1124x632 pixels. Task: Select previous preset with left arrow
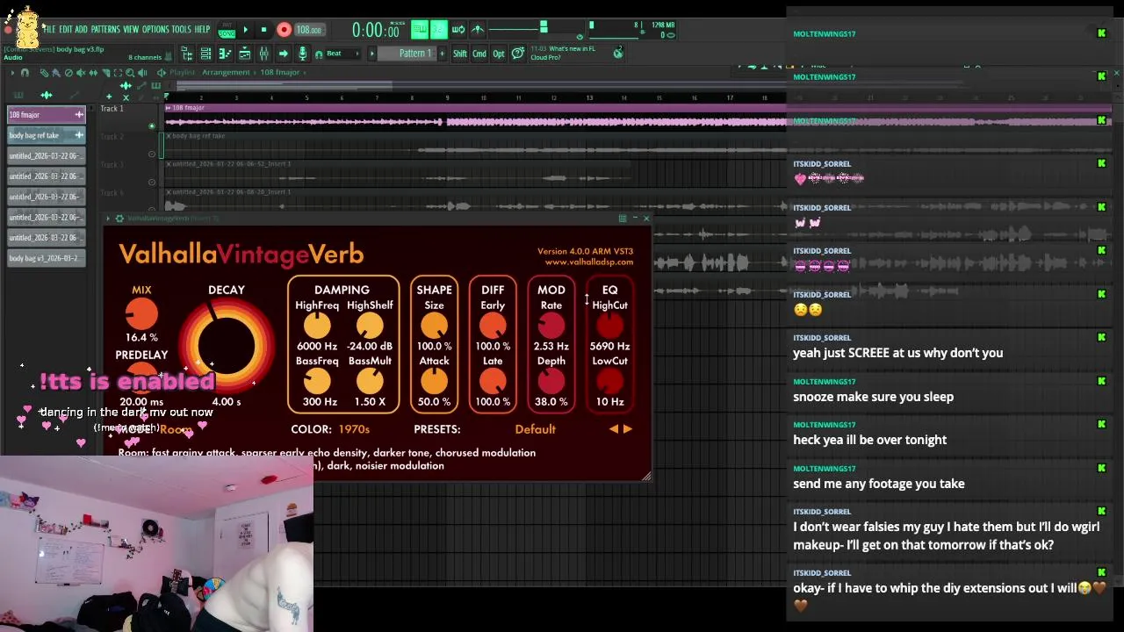(x=614, y=429)
